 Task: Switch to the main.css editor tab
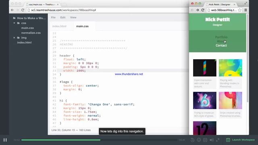82,26
